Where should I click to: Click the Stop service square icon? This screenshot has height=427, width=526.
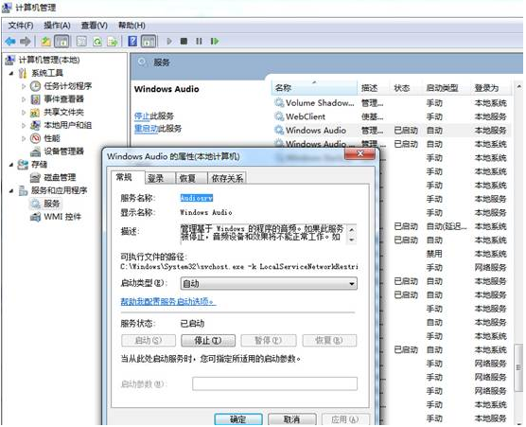click(x=184, y=42)
